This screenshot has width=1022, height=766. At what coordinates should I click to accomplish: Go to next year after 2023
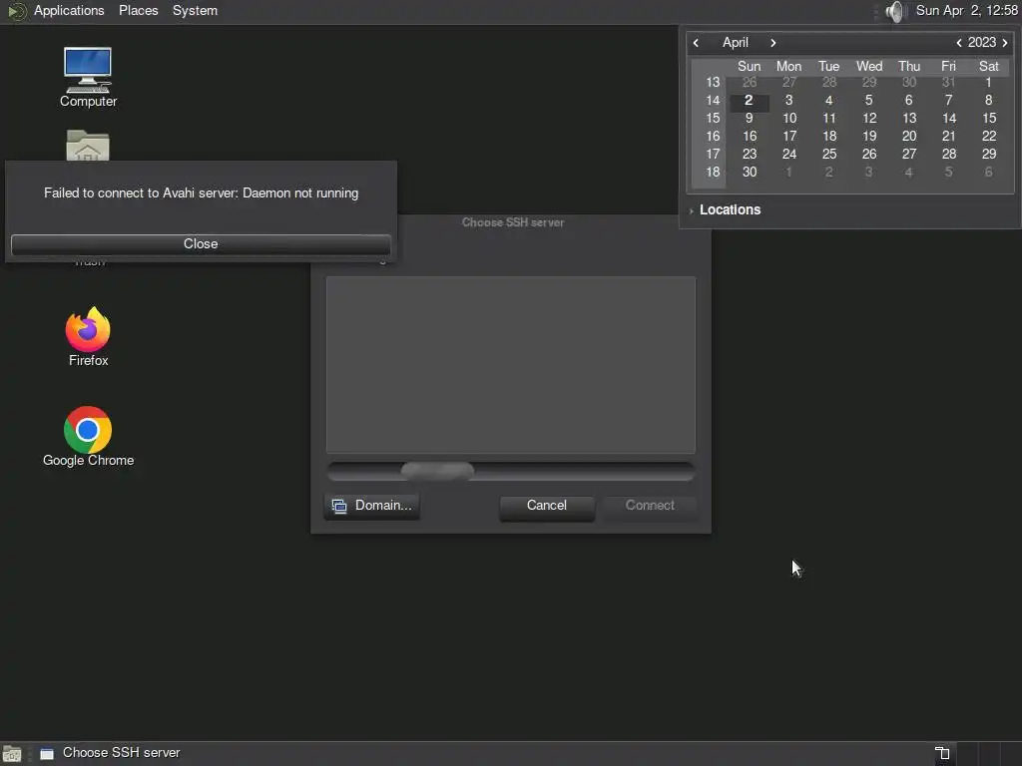click(1005, 43)
